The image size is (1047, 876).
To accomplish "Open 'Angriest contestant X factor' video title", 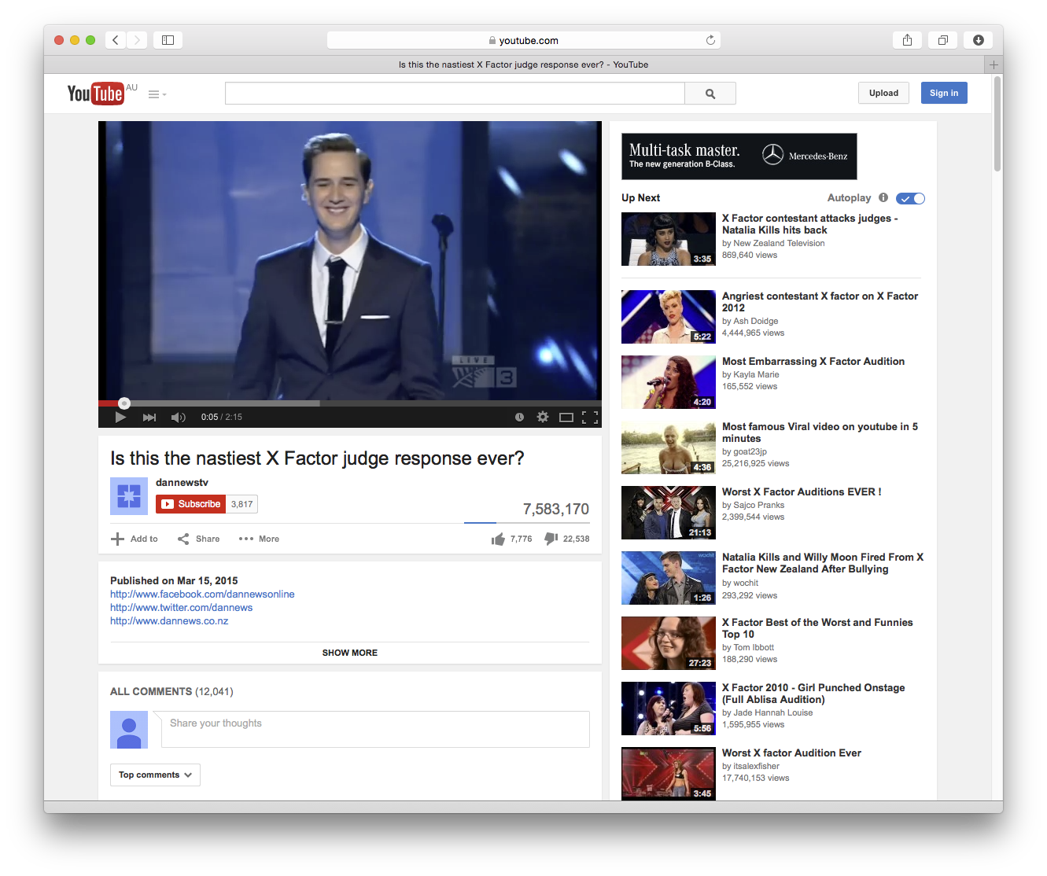I will point(820,302).
